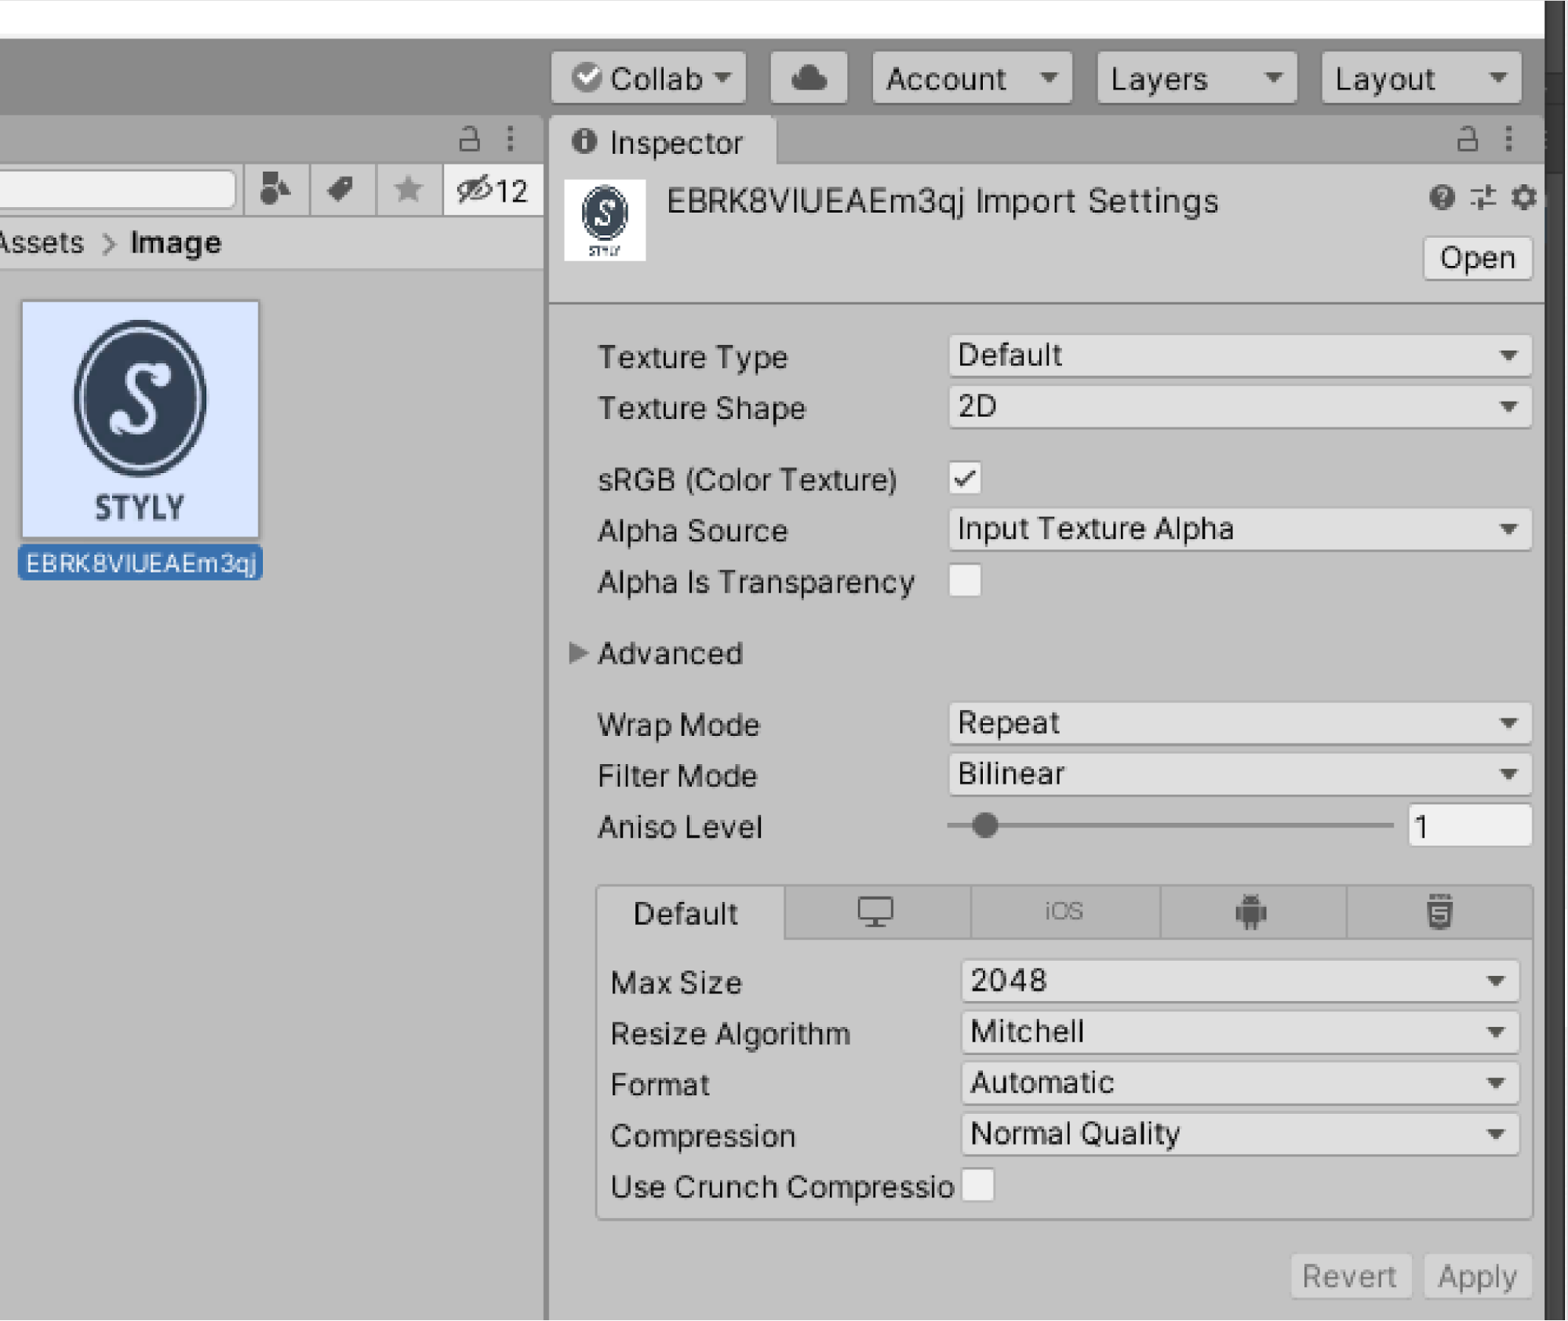
Task: Click Assets in the breadcrumb path
Action: pos(42,243)
